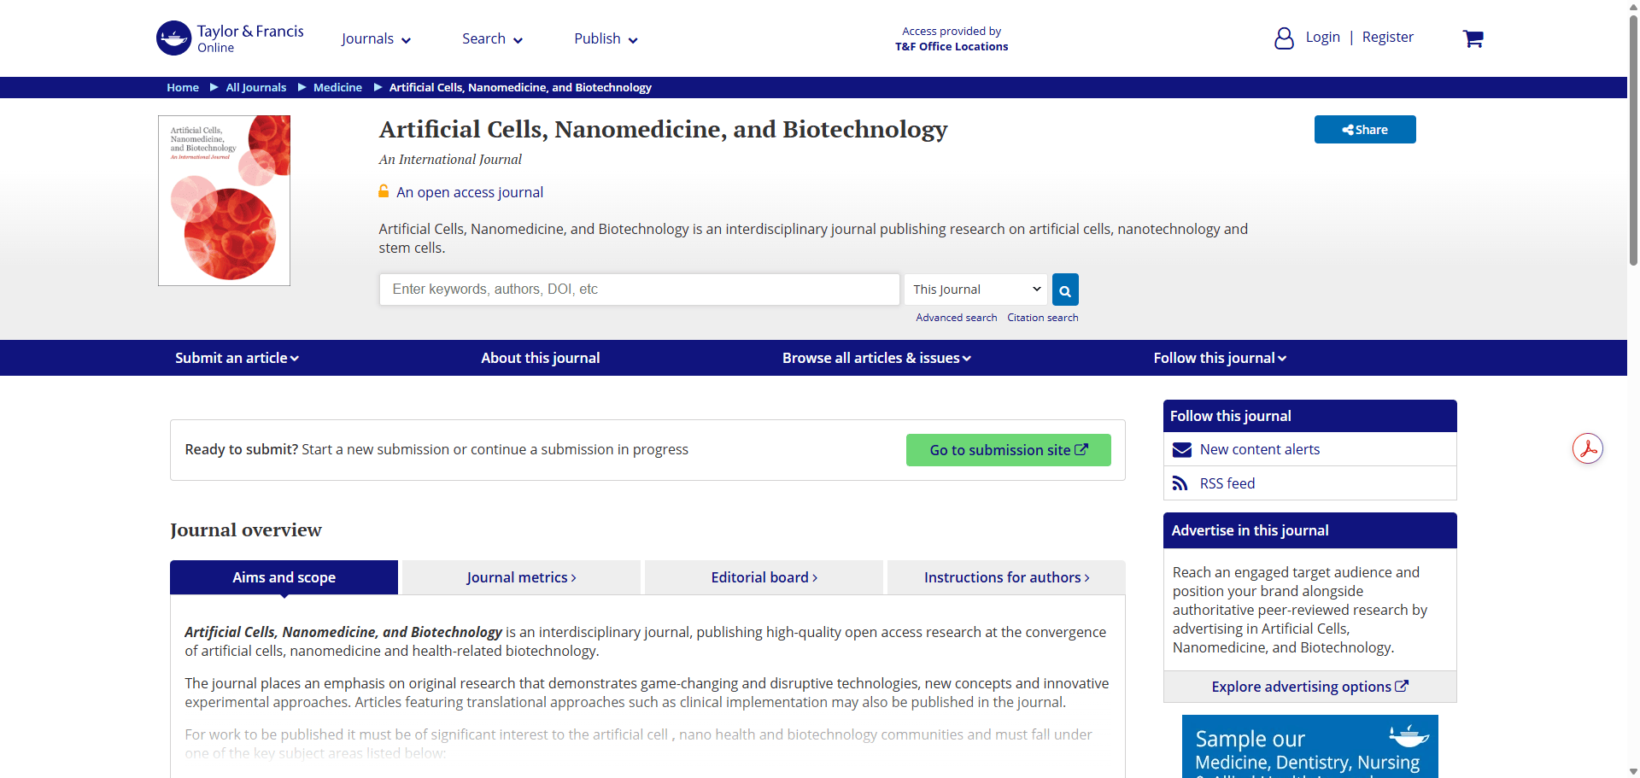Click the Sample our Medicine banner
Viewport: 1640px width, 778px height.
pos(1310,746)
